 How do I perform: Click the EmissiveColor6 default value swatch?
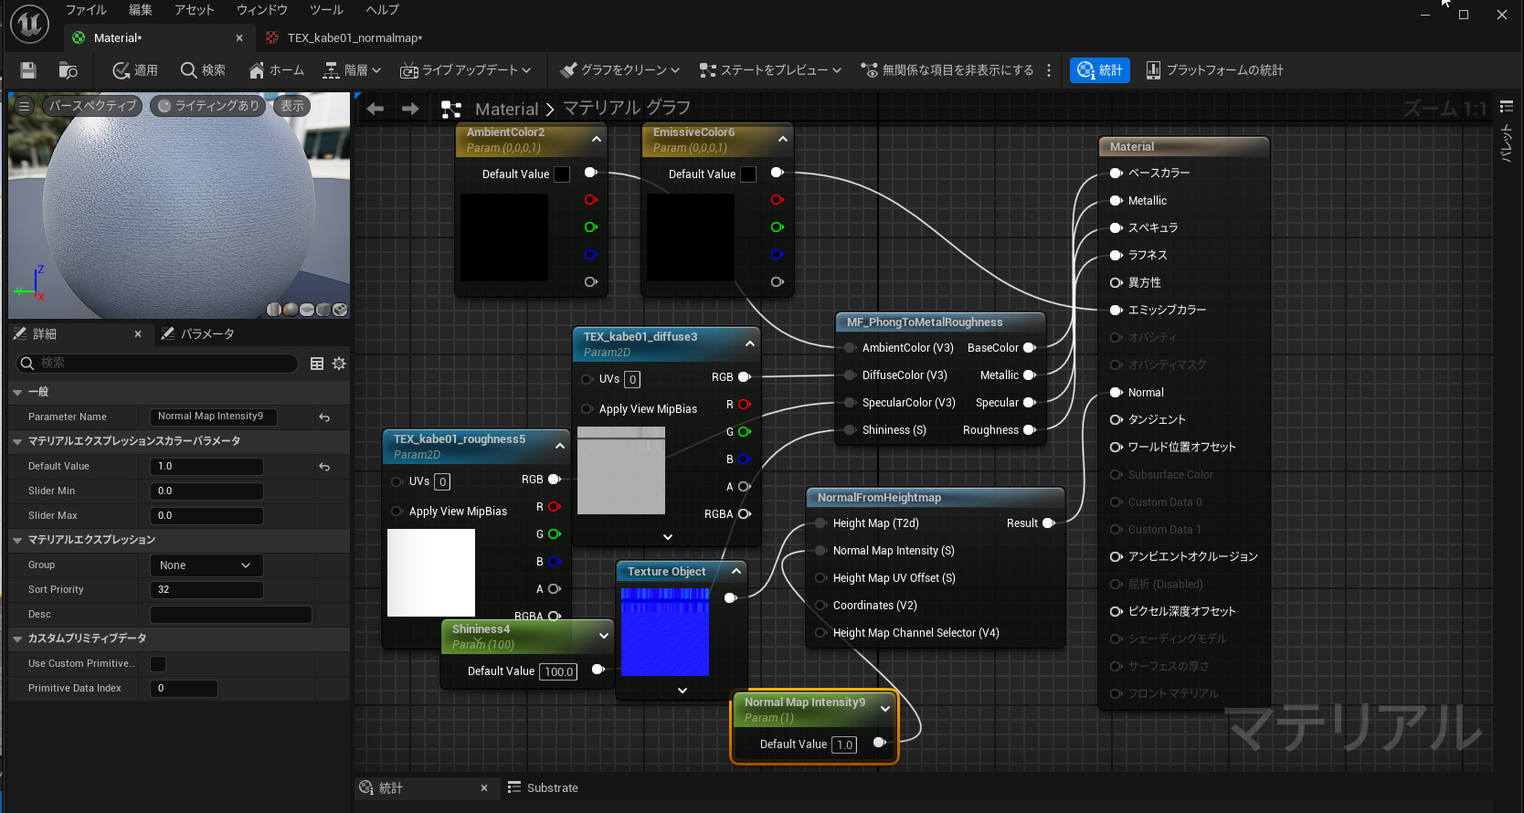[x=747, y=174]
